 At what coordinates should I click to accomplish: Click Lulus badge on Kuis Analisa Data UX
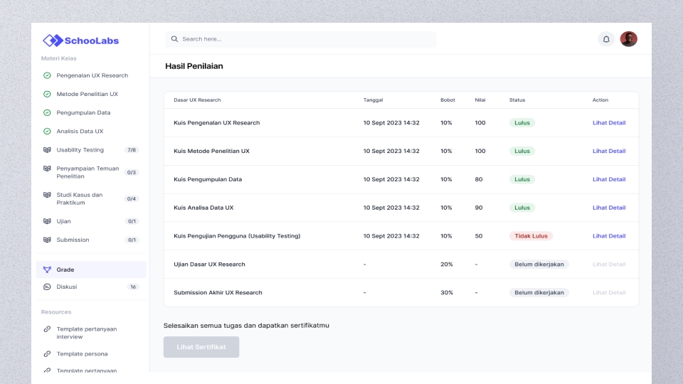pyautogui.click(x=522, y=208)
